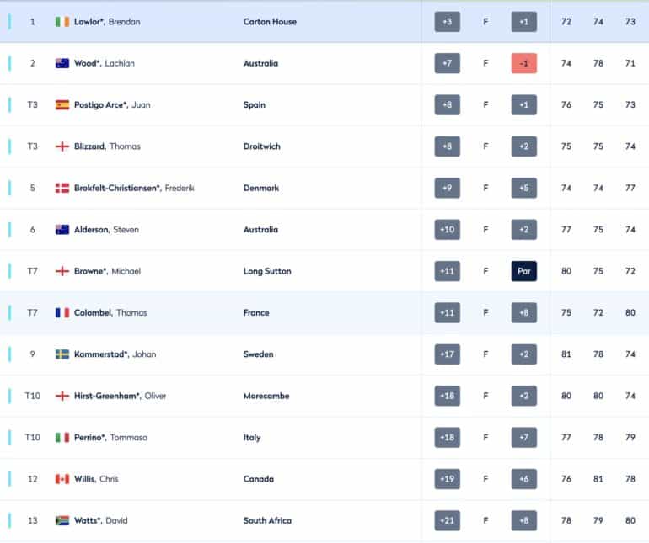649x543 pixels.
Task: Click the France flag beside Colombel
Action: pos(62,312)
